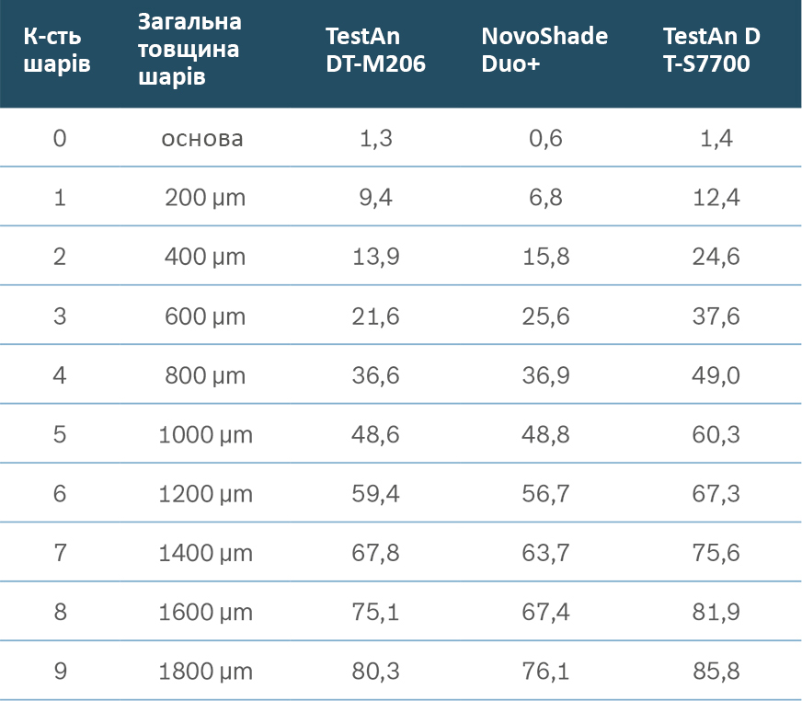Select the value 59,4
Viewport: 802px width, 701px height.
375,494
